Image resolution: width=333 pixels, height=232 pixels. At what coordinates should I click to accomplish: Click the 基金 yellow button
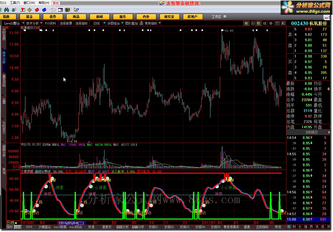(30, 17)
